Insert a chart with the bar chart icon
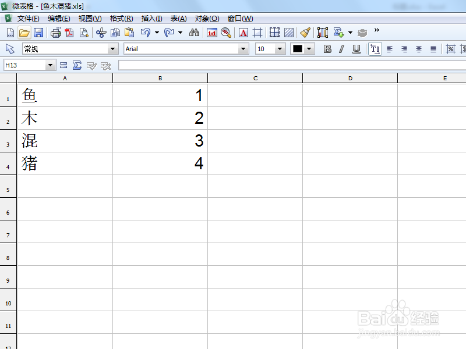This screenshot has height=349, width=466. pyautogui.click(x=323, y=33)
